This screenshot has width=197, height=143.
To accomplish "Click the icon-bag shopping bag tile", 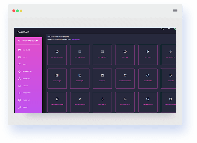I will click(80, 79).
